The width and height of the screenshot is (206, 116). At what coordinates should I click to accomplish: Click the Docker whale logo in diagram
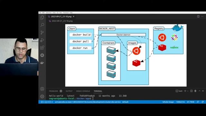pos(178,28)
